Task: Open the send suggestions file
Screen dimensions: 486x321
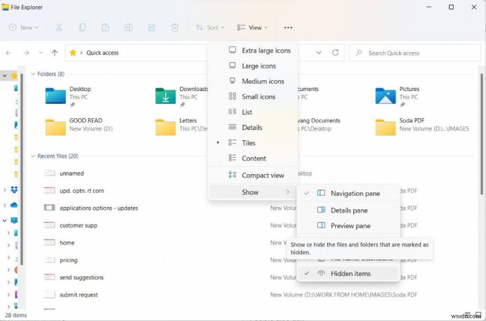Action: pos(81,277)
